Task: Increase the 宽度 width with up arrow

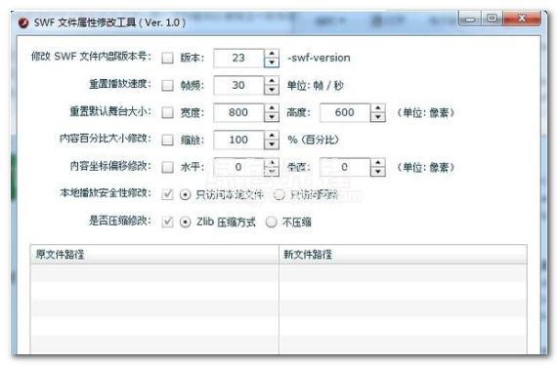Action: point(272,108)
